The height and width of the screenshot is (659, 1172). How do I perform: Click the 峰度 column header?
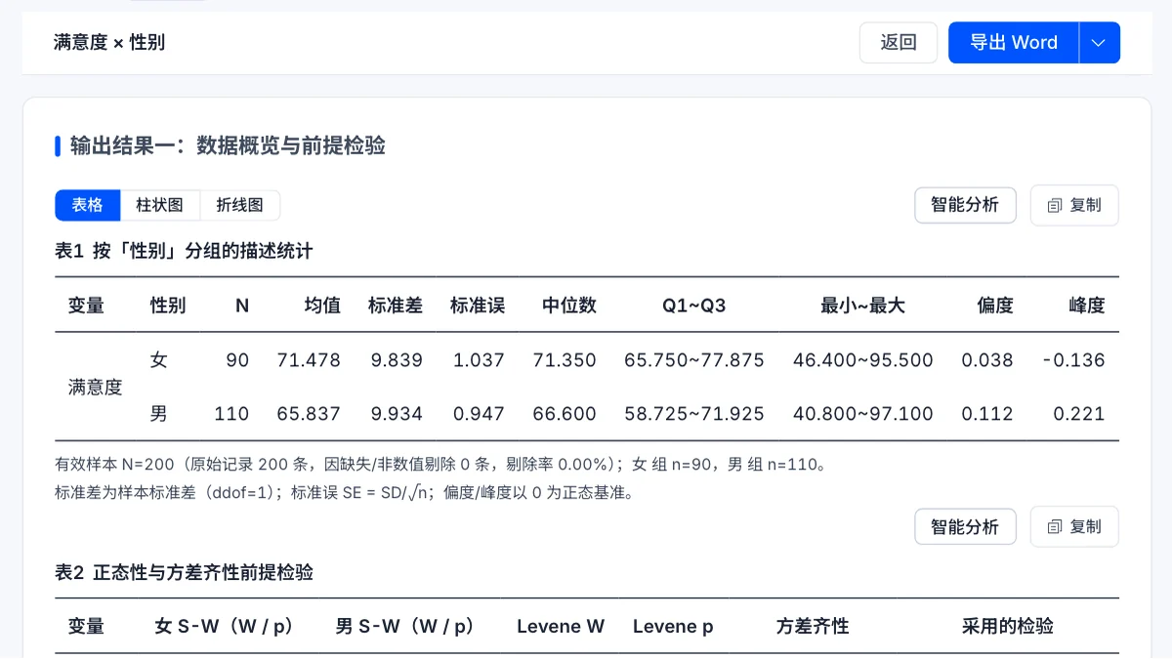coord(1087,306)
